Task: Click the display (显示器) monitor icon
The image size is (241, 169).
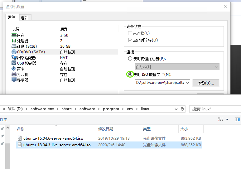Action: click(x=14, y=80)
